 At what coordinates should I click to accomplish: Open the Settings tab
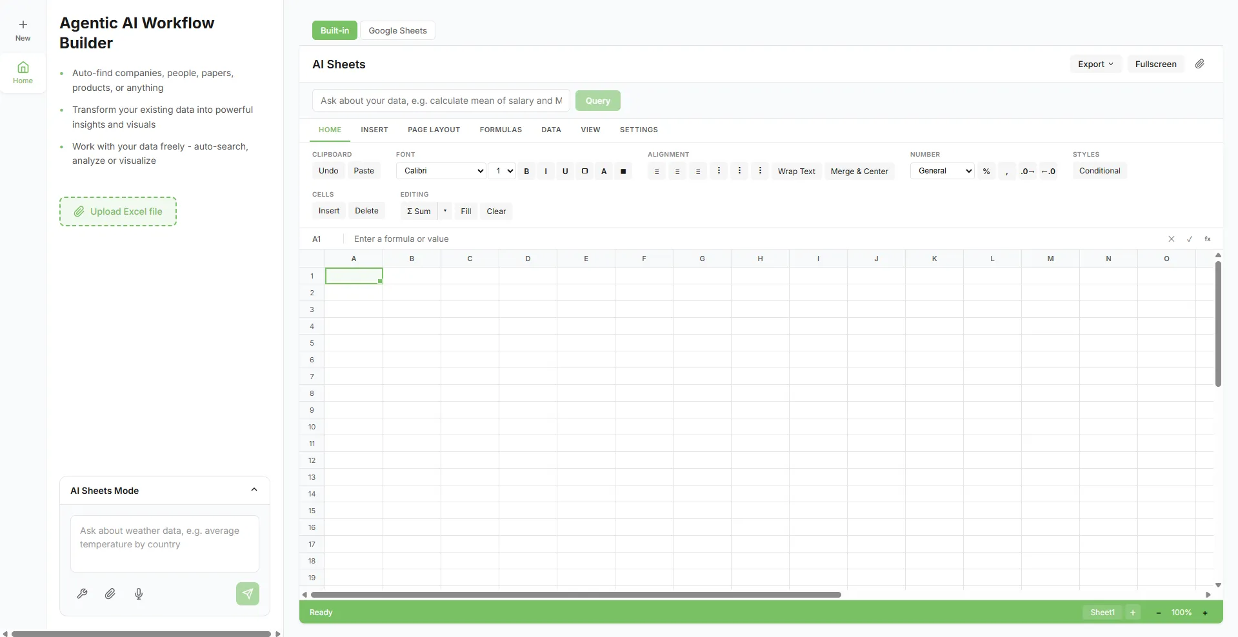point(639,130)
